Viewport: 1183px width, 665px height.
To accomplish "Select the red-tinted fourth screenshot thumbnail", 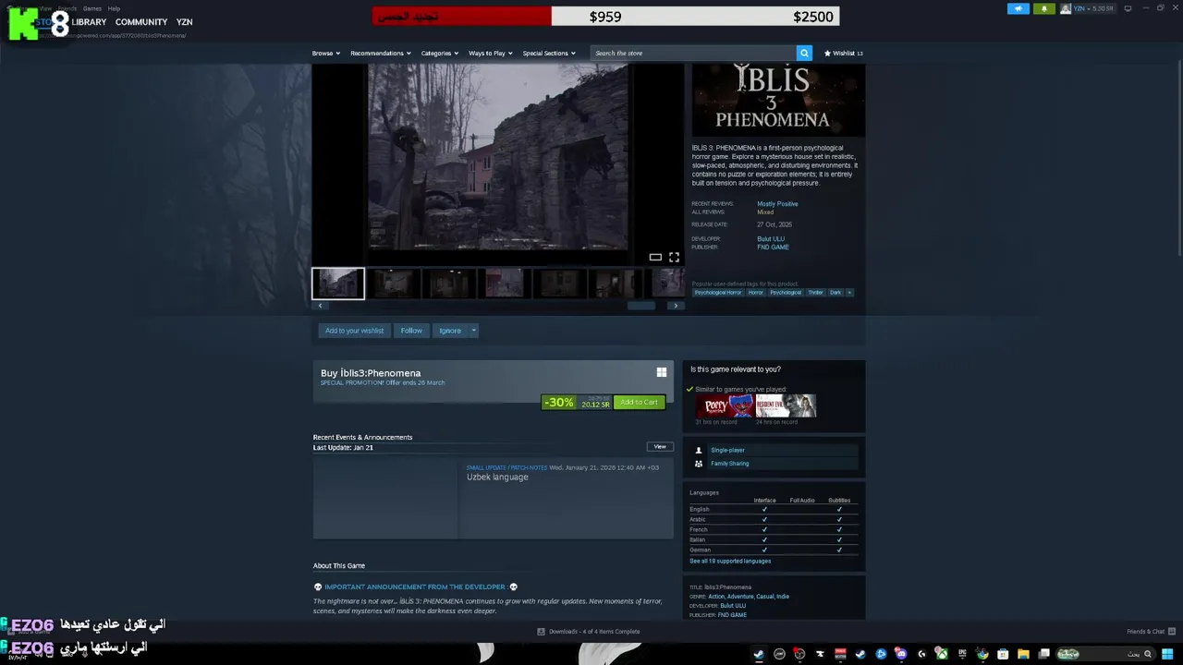I will (x=505, y=284).
